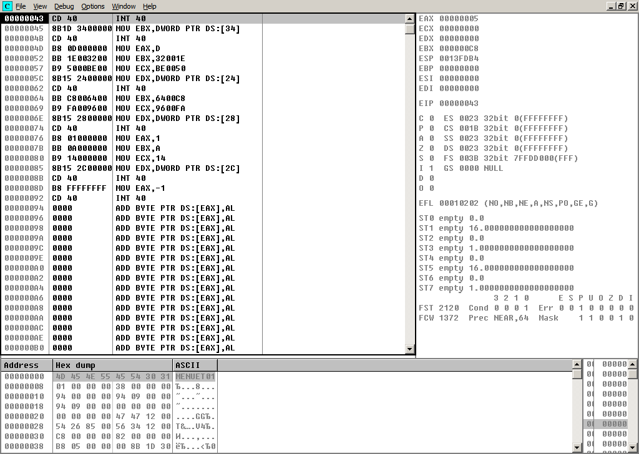Toggle the zero flag Z value
The image size is (639, 454).
pos(431,148)
